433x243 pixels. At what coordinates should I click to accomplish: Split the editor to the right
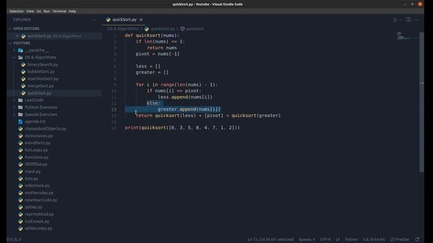click(408, 20)
